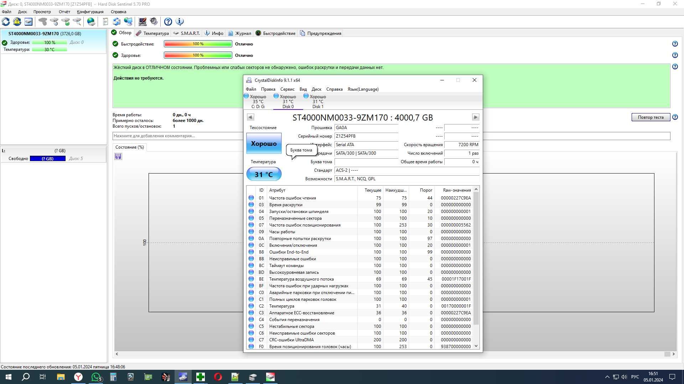Click the Язык(Language) menu in CrystalDiskInfo
The height and width of the screenshot is (384, 684).
pos(363,89)
